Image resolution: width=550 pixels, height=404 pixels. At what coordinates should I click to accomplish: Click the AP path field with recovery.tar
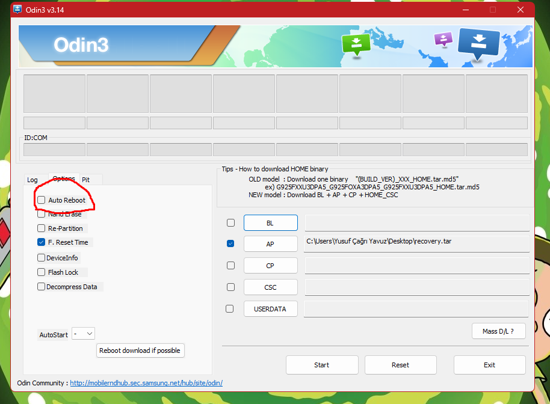416,244
